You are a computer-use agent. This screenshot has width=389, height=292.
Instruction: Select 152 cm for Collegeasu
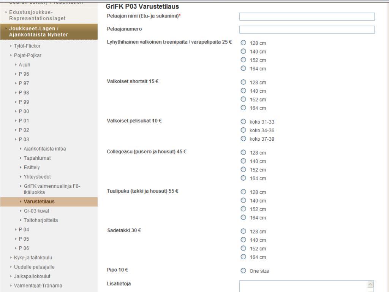pos(244,169)
